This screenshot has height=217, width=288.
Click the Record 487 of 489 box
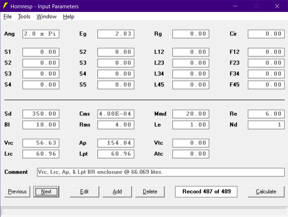point(206,192)
